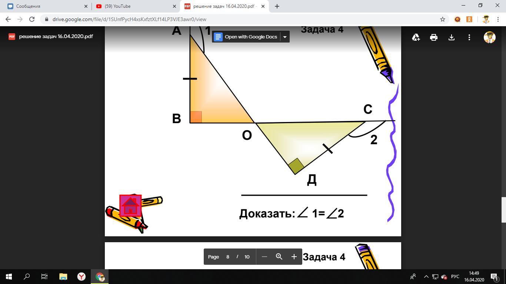Print the PDF document
The height and width of the screenshot is (284, 506).
(x=434, y=37)
